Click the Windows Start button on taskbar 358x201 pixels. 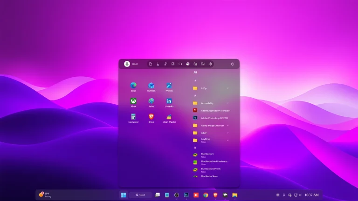pyautogui.click(x=124, y=195)
